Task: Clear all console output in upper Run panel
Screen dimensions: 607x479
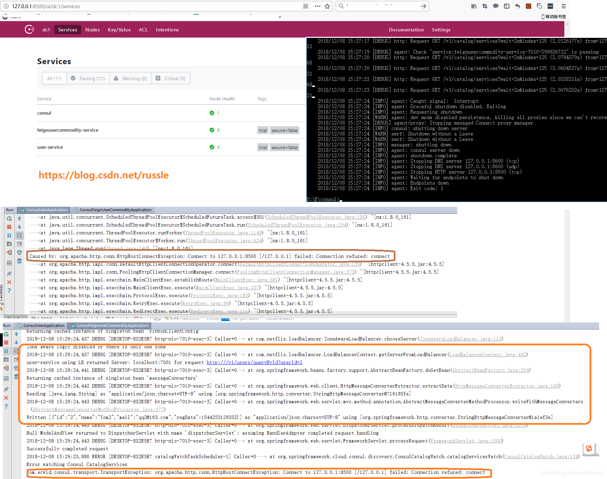Action: (19, 261)
